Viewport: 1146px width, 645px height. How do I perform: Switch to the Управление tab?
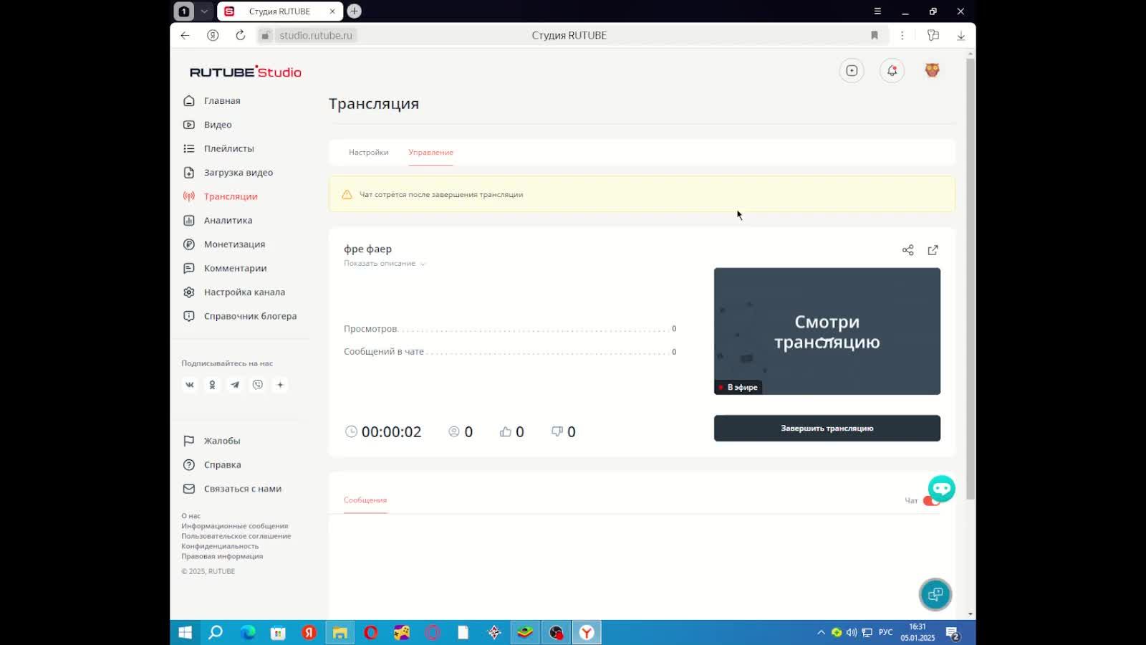430,153
